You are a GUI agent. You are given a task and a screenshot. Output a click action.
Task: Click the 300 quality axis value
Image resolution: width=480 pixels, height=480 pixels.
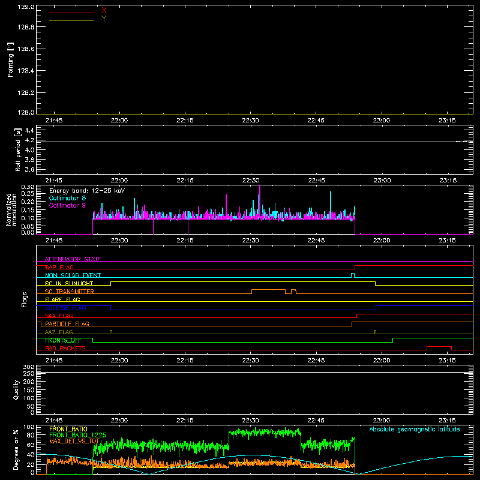(x=29, y=367)
